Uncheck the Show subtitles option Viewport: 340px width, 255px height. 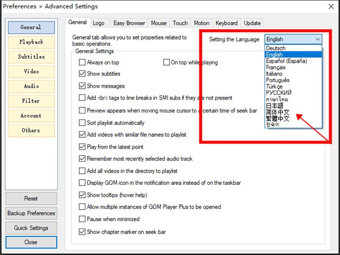click(x=83, y=74)
